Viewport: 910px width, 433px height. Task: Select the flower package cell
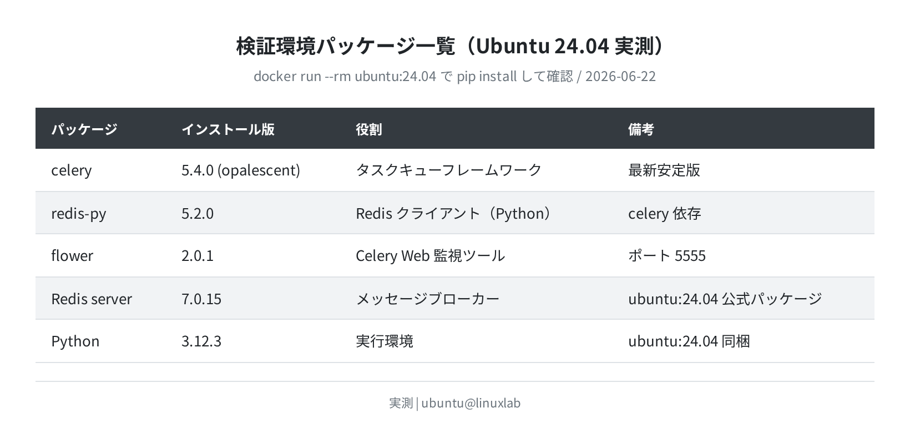coord(72,255)
